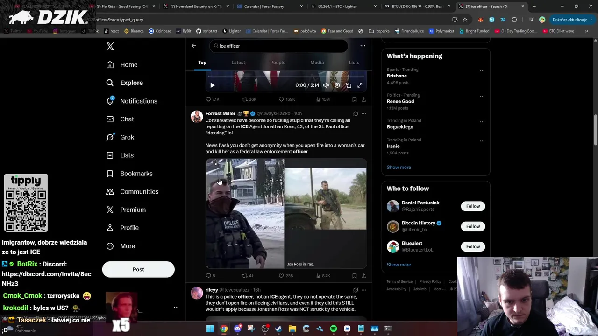Open masked police officer photo

click(x=245, y=213)
